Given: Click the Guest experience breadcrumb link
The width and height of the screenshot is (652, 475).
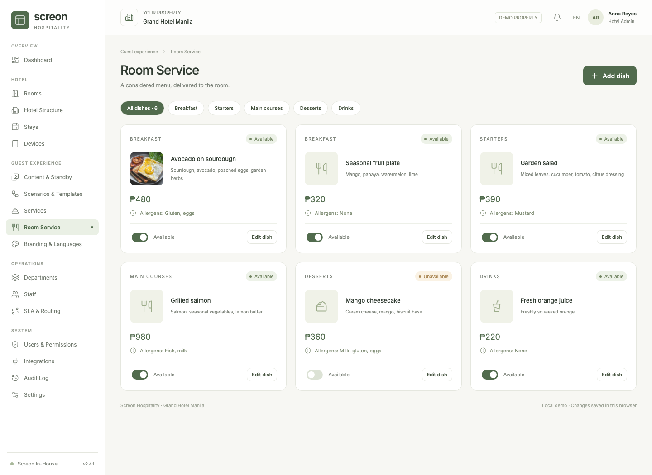Looking at the screenshot, I should 139,52.
